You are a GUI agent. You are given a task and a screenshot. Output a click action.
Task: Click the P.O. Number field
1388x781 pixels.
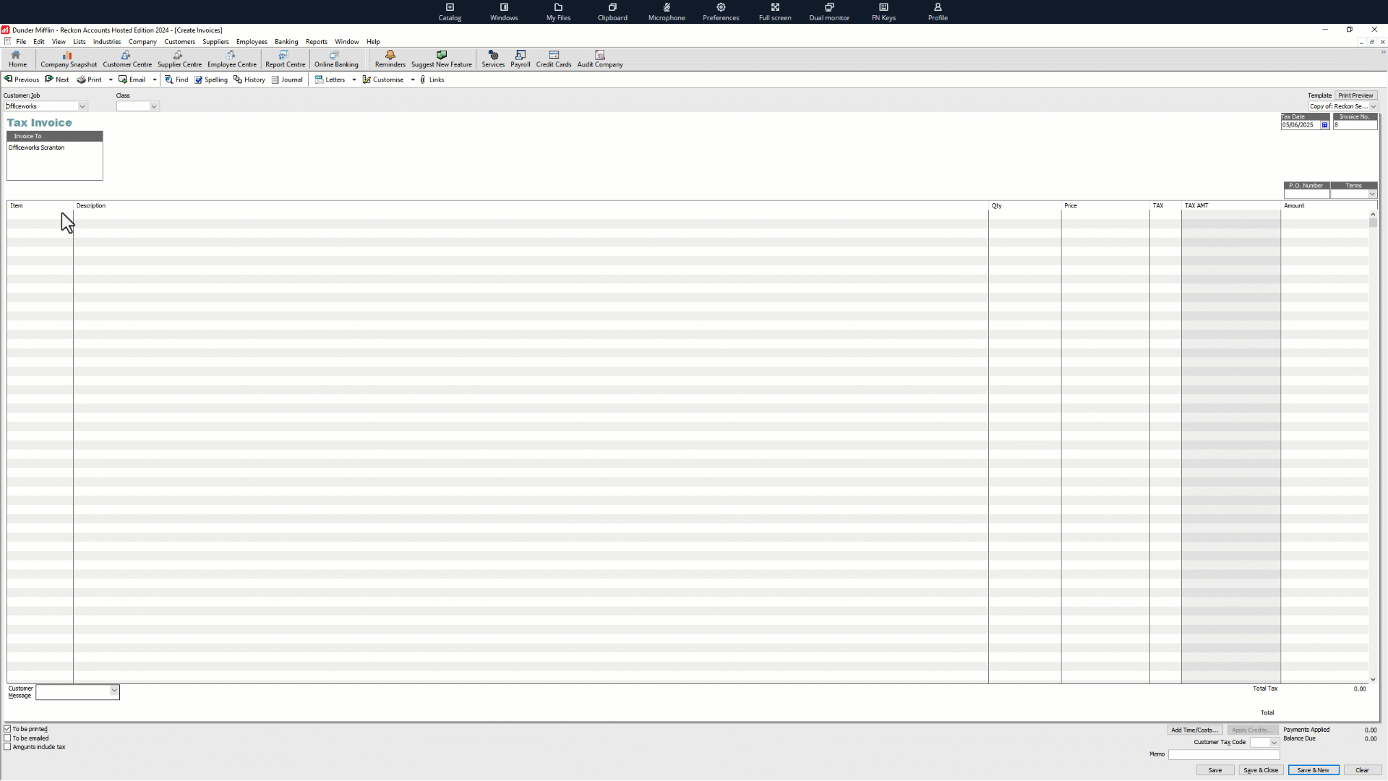click(x=1306, y=194)
